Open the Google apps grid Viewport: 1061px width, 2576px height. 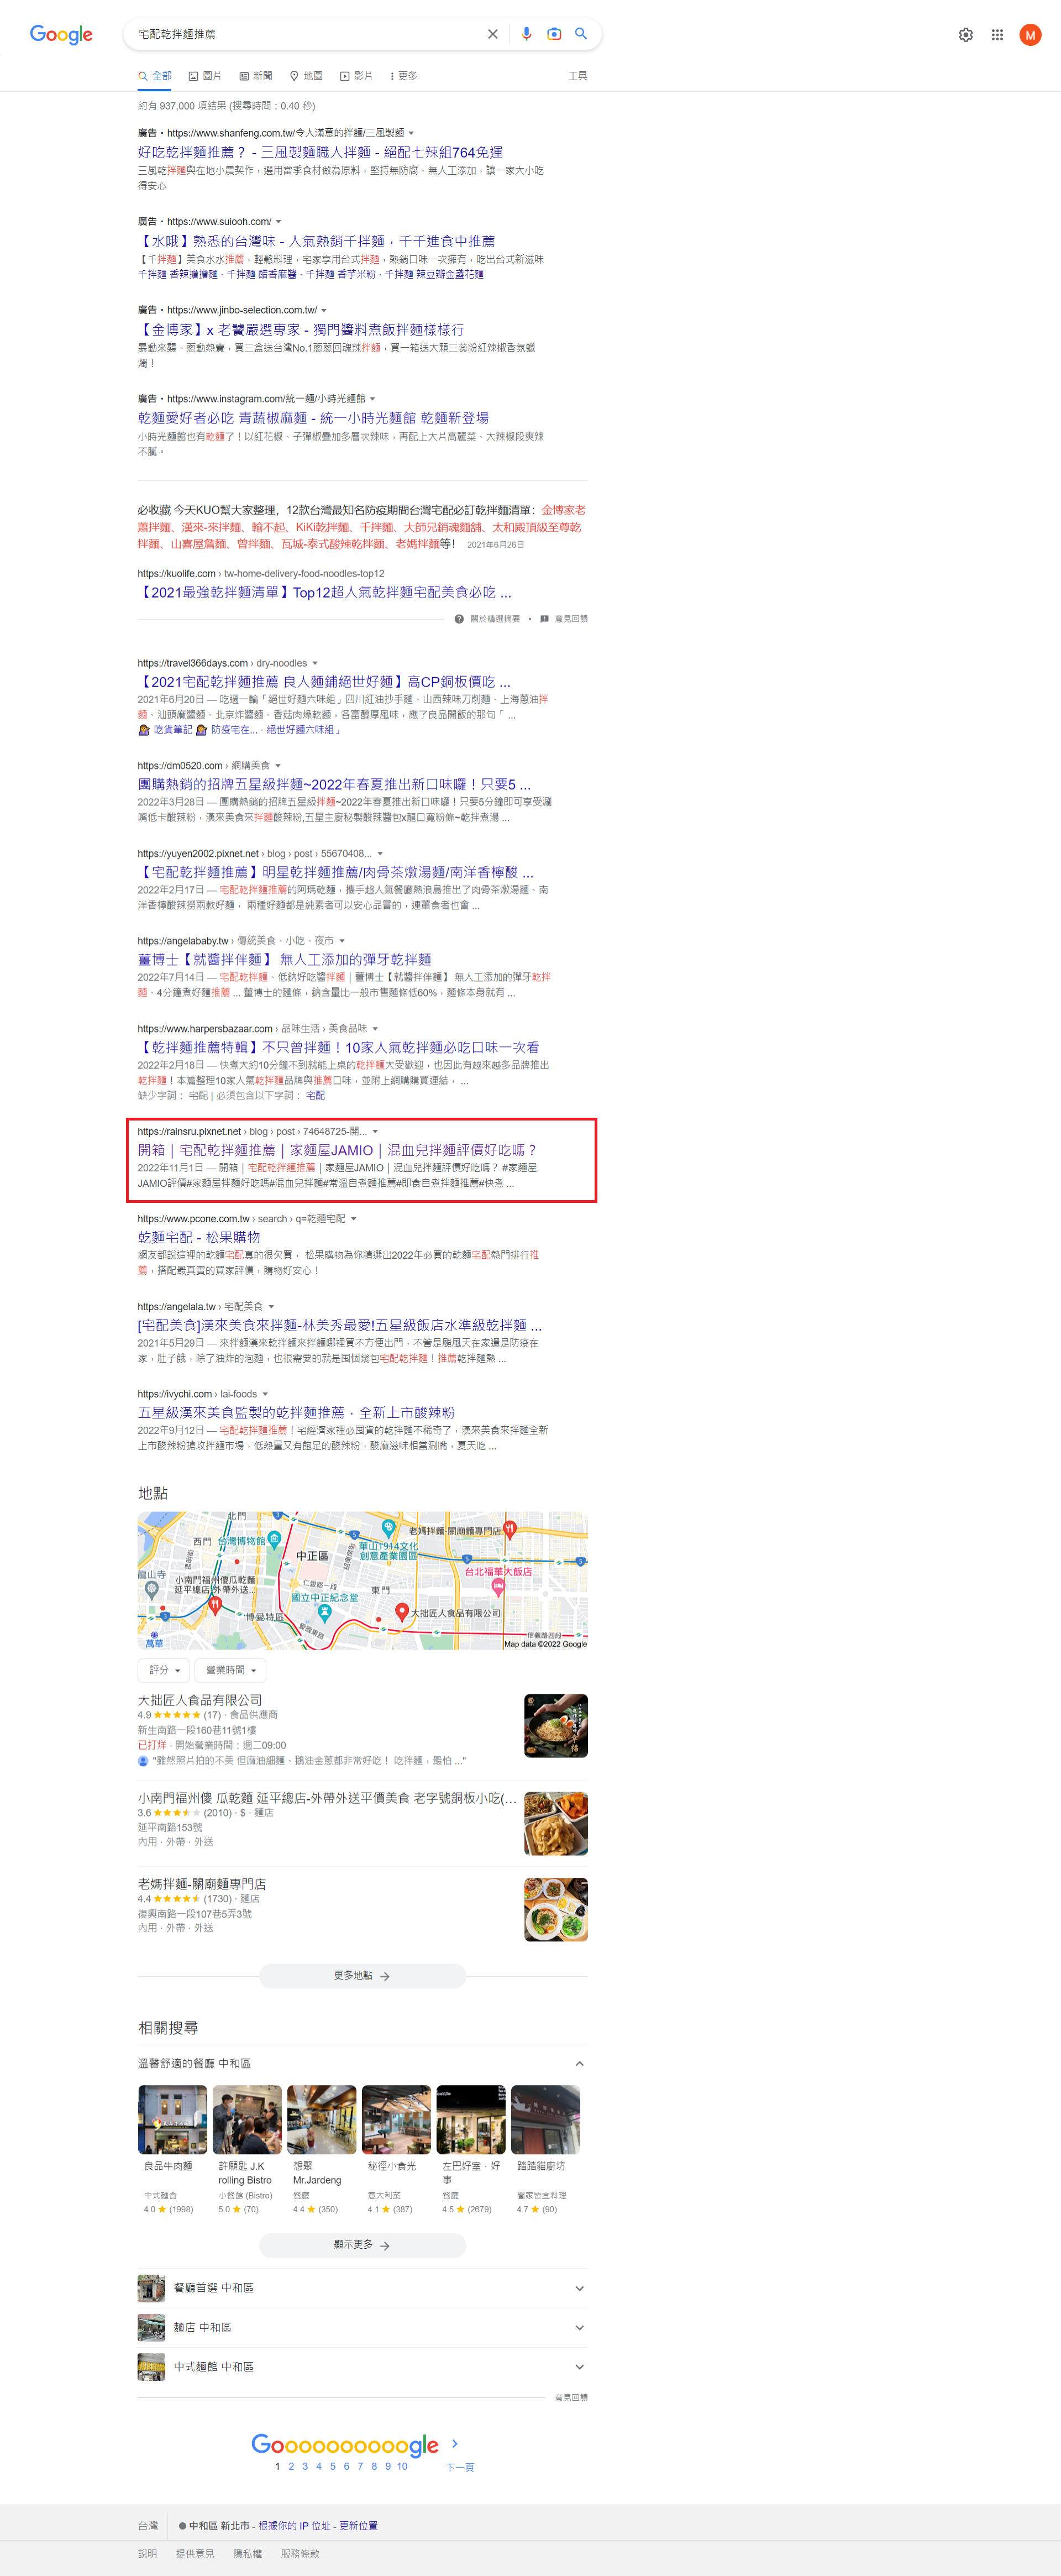click(997, 35)
